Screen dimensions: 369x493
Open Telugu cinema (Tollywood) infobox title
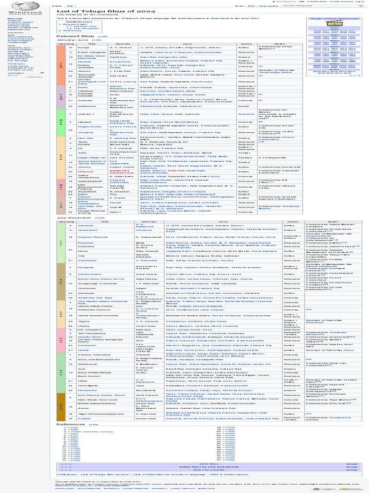(334, 19)
